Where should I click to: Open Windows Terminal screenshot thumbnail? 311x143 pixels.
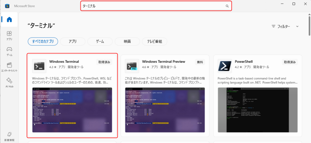[72, 110]
